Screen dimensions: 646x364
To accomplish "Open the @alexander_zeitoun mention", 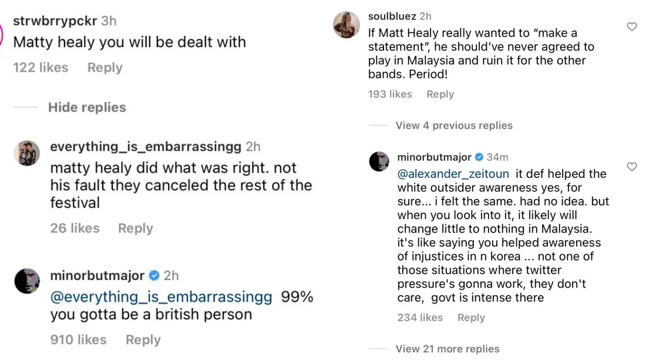I will click(x=453, y=174).
